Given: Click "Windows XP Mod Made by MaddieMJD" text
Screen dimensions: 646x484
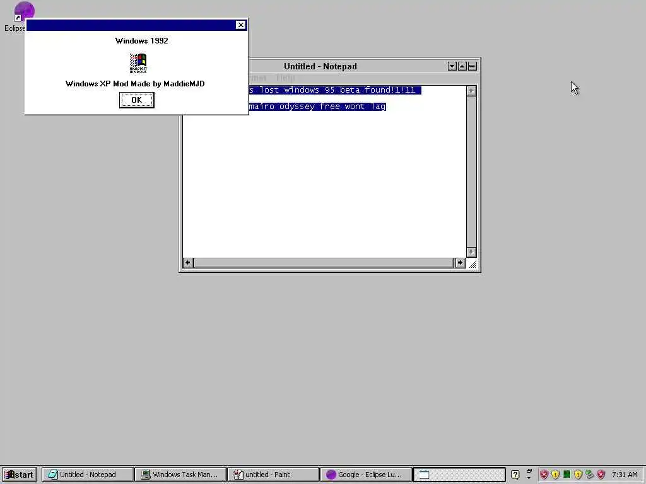Looking at the screenshot, I should click(135, 84).
